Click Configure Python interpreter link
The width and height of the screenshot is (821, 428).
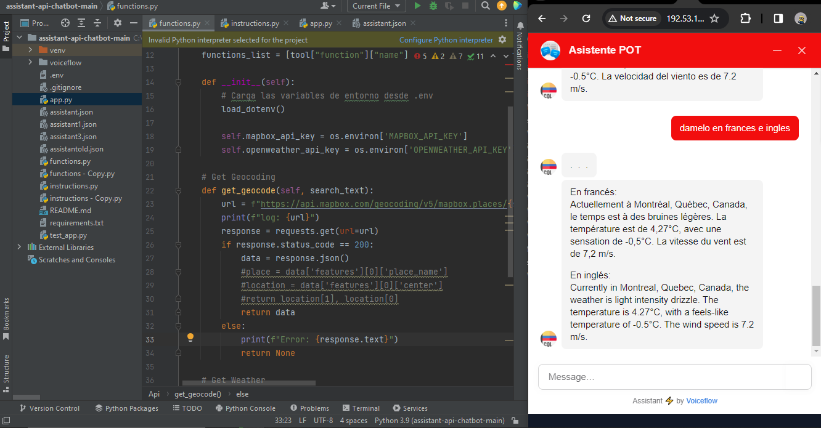pyautogui.click(x=446, y=40)
